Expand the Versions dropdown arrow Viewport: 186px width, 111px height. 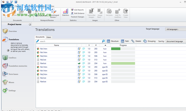click(109, 17)
